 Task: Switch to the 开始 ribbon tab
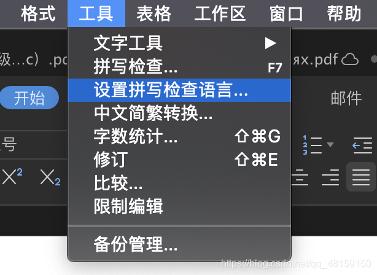(29, 98)
